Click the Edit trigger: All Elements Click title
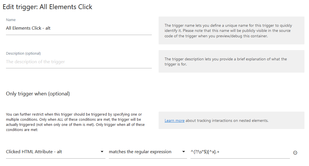The height and width of the screenshot is (166, 309). tap(47, 7)
